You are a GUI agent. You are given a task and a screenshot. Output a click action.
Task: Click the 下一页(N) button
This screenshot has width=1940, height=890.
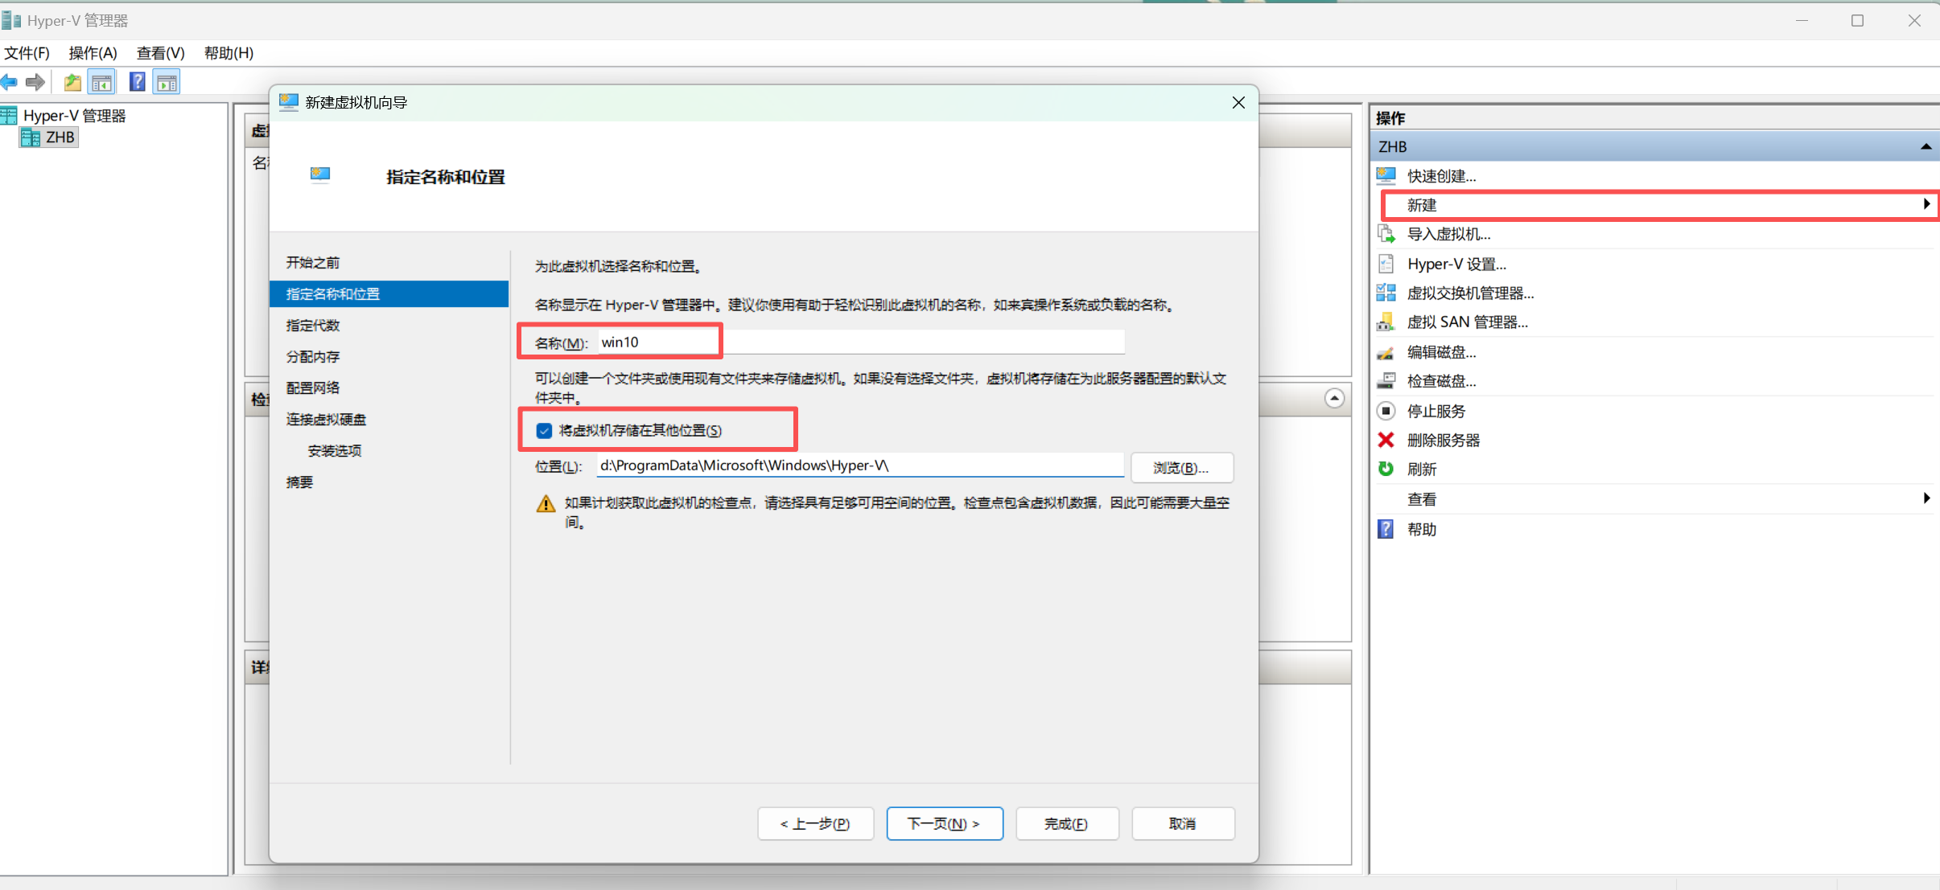[x=944, y=823]
